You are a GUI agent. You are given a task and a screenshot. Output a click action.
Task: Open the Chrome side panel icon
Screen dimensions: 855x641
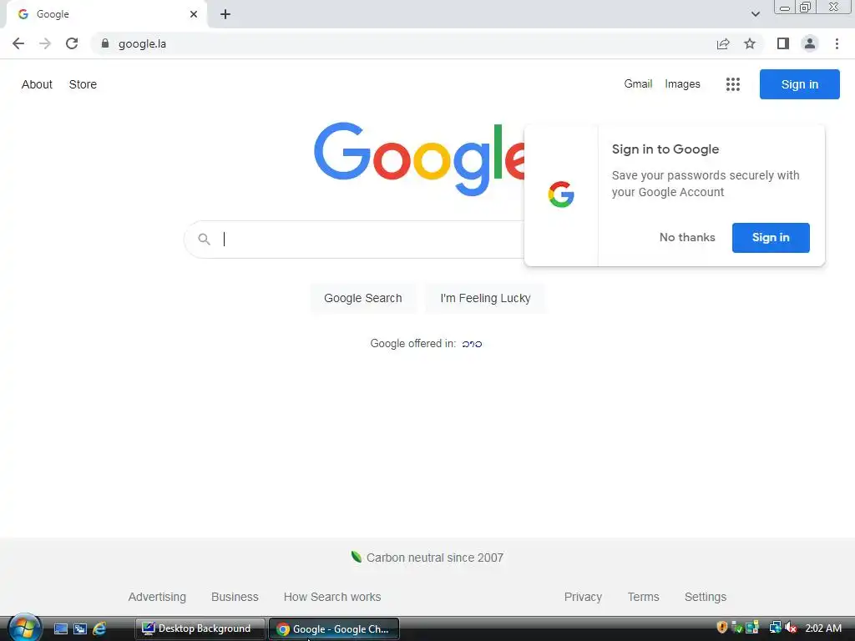[783, 43]
